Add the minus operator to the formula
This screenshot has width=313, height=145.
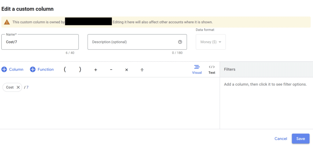tap(111, 70)
